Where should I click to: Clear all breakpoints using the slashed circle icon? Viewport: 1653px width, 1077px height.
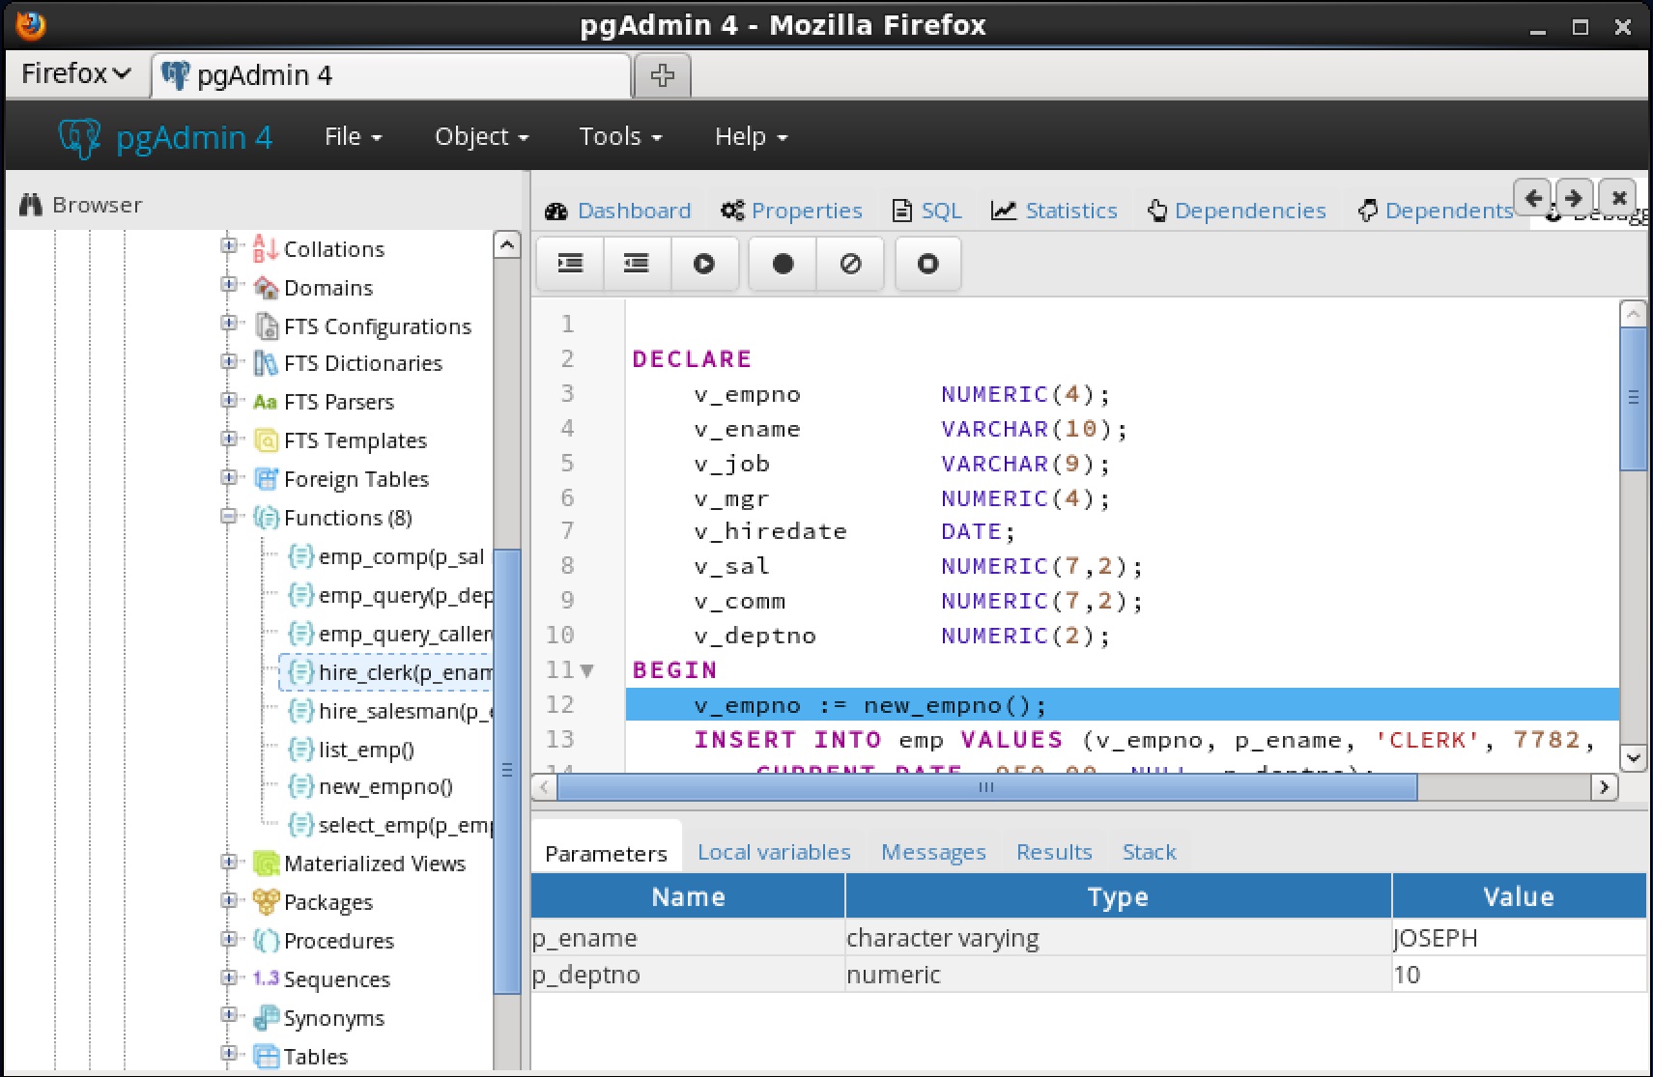(x=850, y=264)
